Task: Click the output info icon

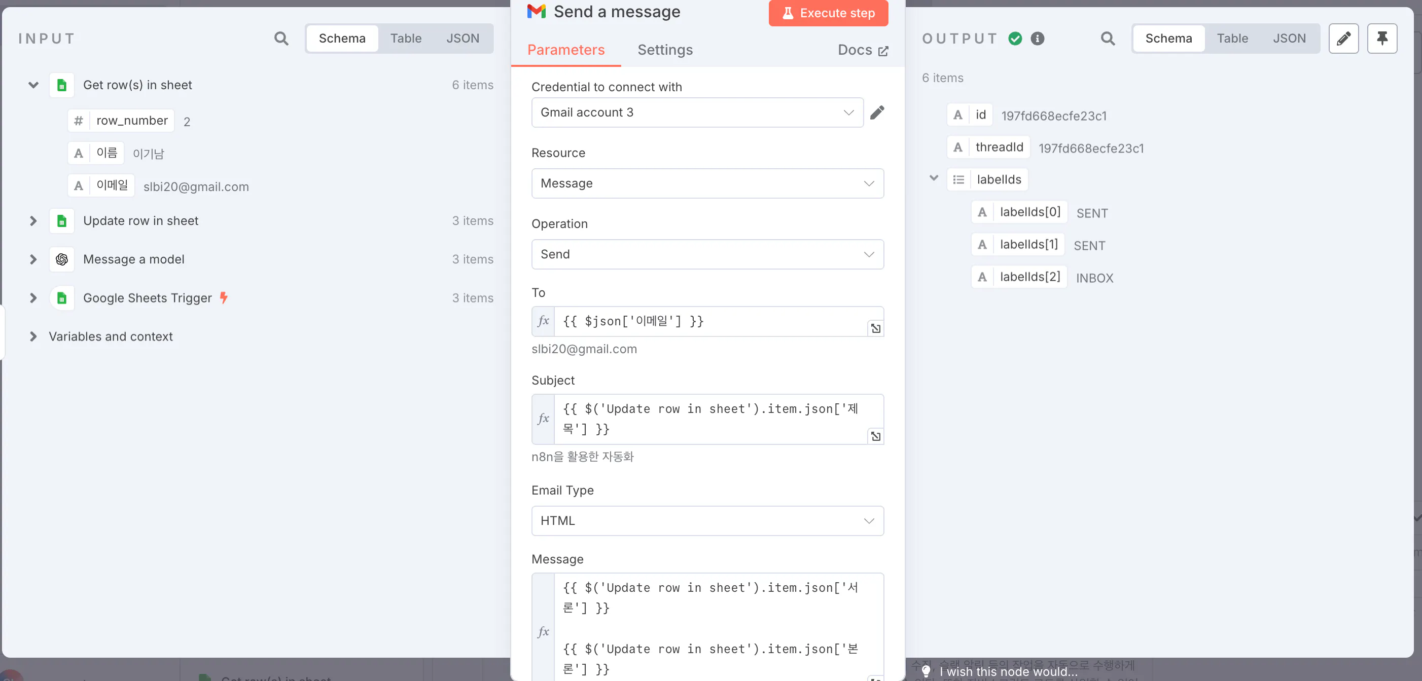Action: (1037, 39)
